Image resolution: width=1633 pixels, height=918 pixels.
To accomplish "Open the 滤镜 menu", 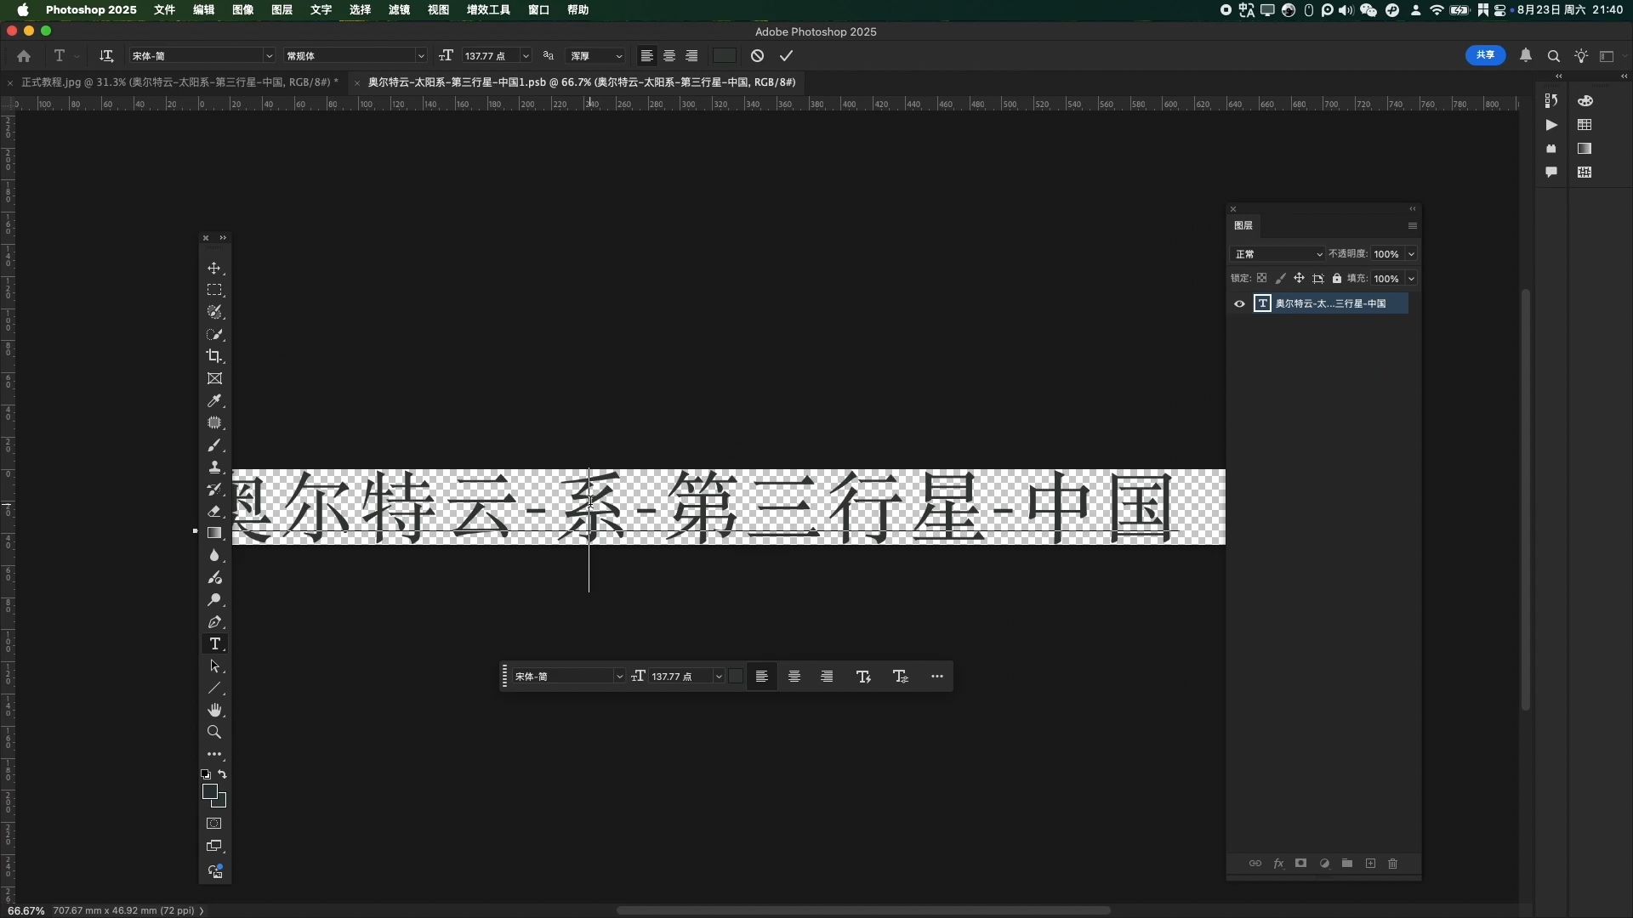I will pos(399,9).
